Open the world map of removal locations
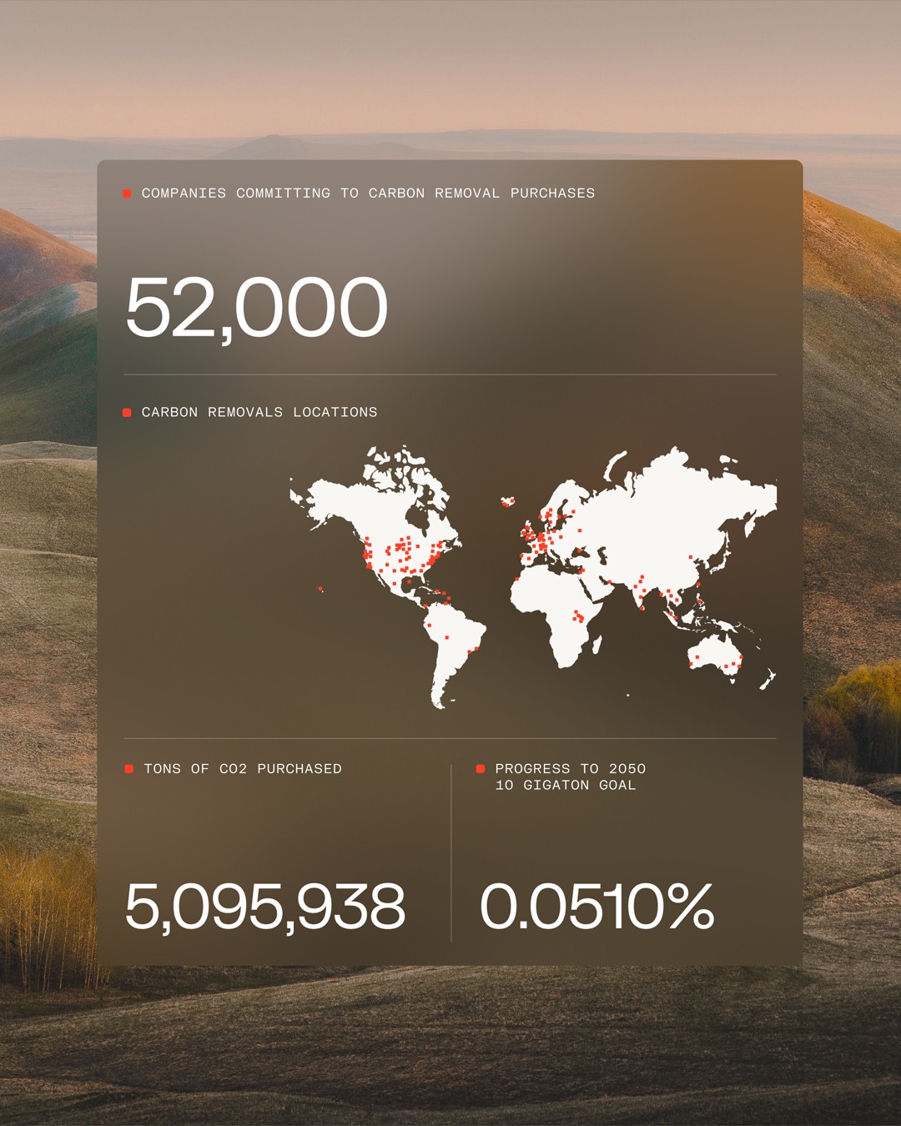This screenshot has height=1126, width=901. coord(533,577)
